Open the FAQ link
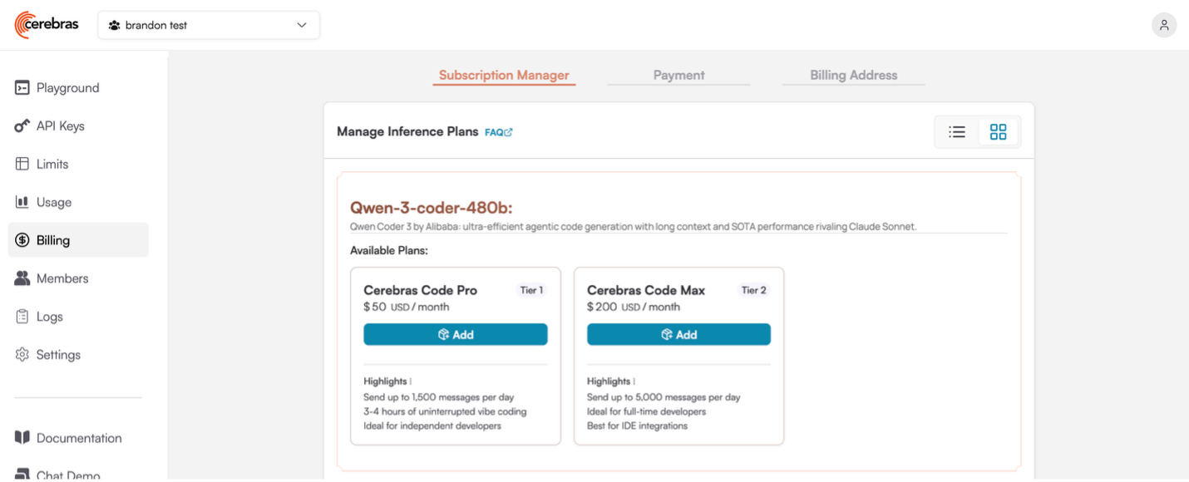 [x=499, y=132]
